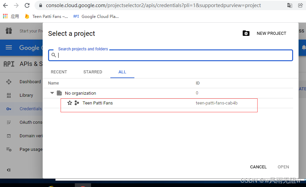Click the Teen Patti Fans project icon
Screen dimensions: 306x187
[77, 103]
